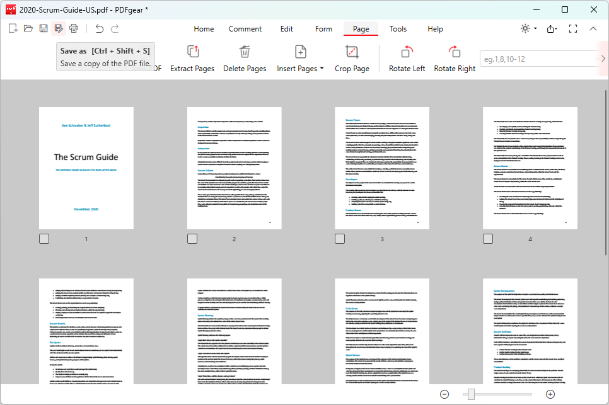
Task: Open the Comment tab
Action: coord(245,29)
